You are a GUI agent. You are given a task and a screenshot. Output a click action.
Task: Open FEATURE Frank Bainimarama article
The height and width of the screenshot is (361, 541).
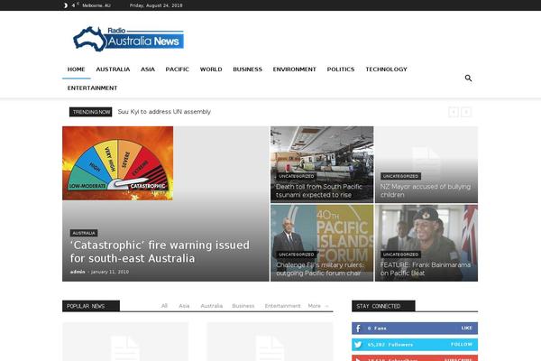pyautogui.click(x=425, y=269)
